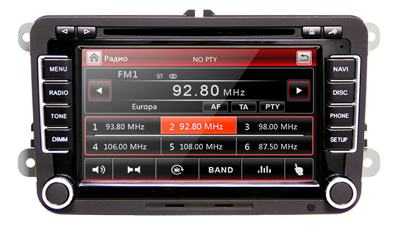Tap the Europa region label
Viewport: 399px width, 228px height.
click(x=144, y=107)
